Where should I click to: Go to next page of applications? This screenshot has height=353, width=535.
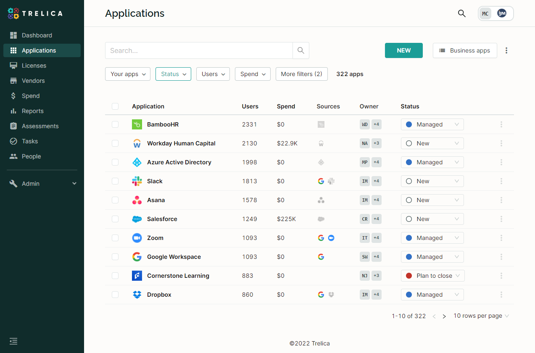[444, 316]
